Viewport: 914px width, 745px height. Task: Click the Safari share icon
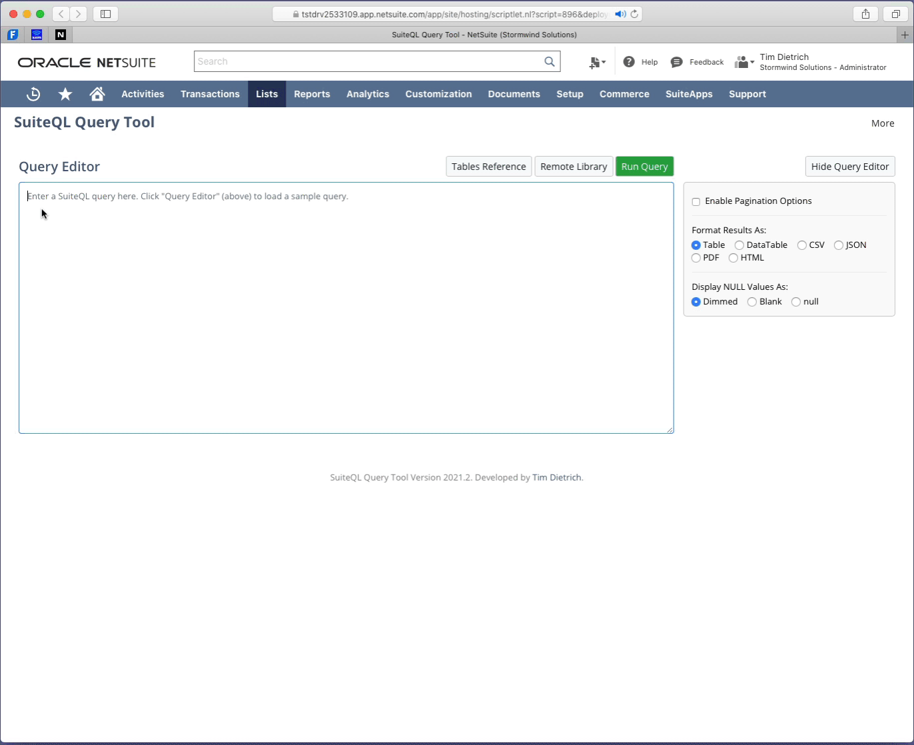point(865,14)
